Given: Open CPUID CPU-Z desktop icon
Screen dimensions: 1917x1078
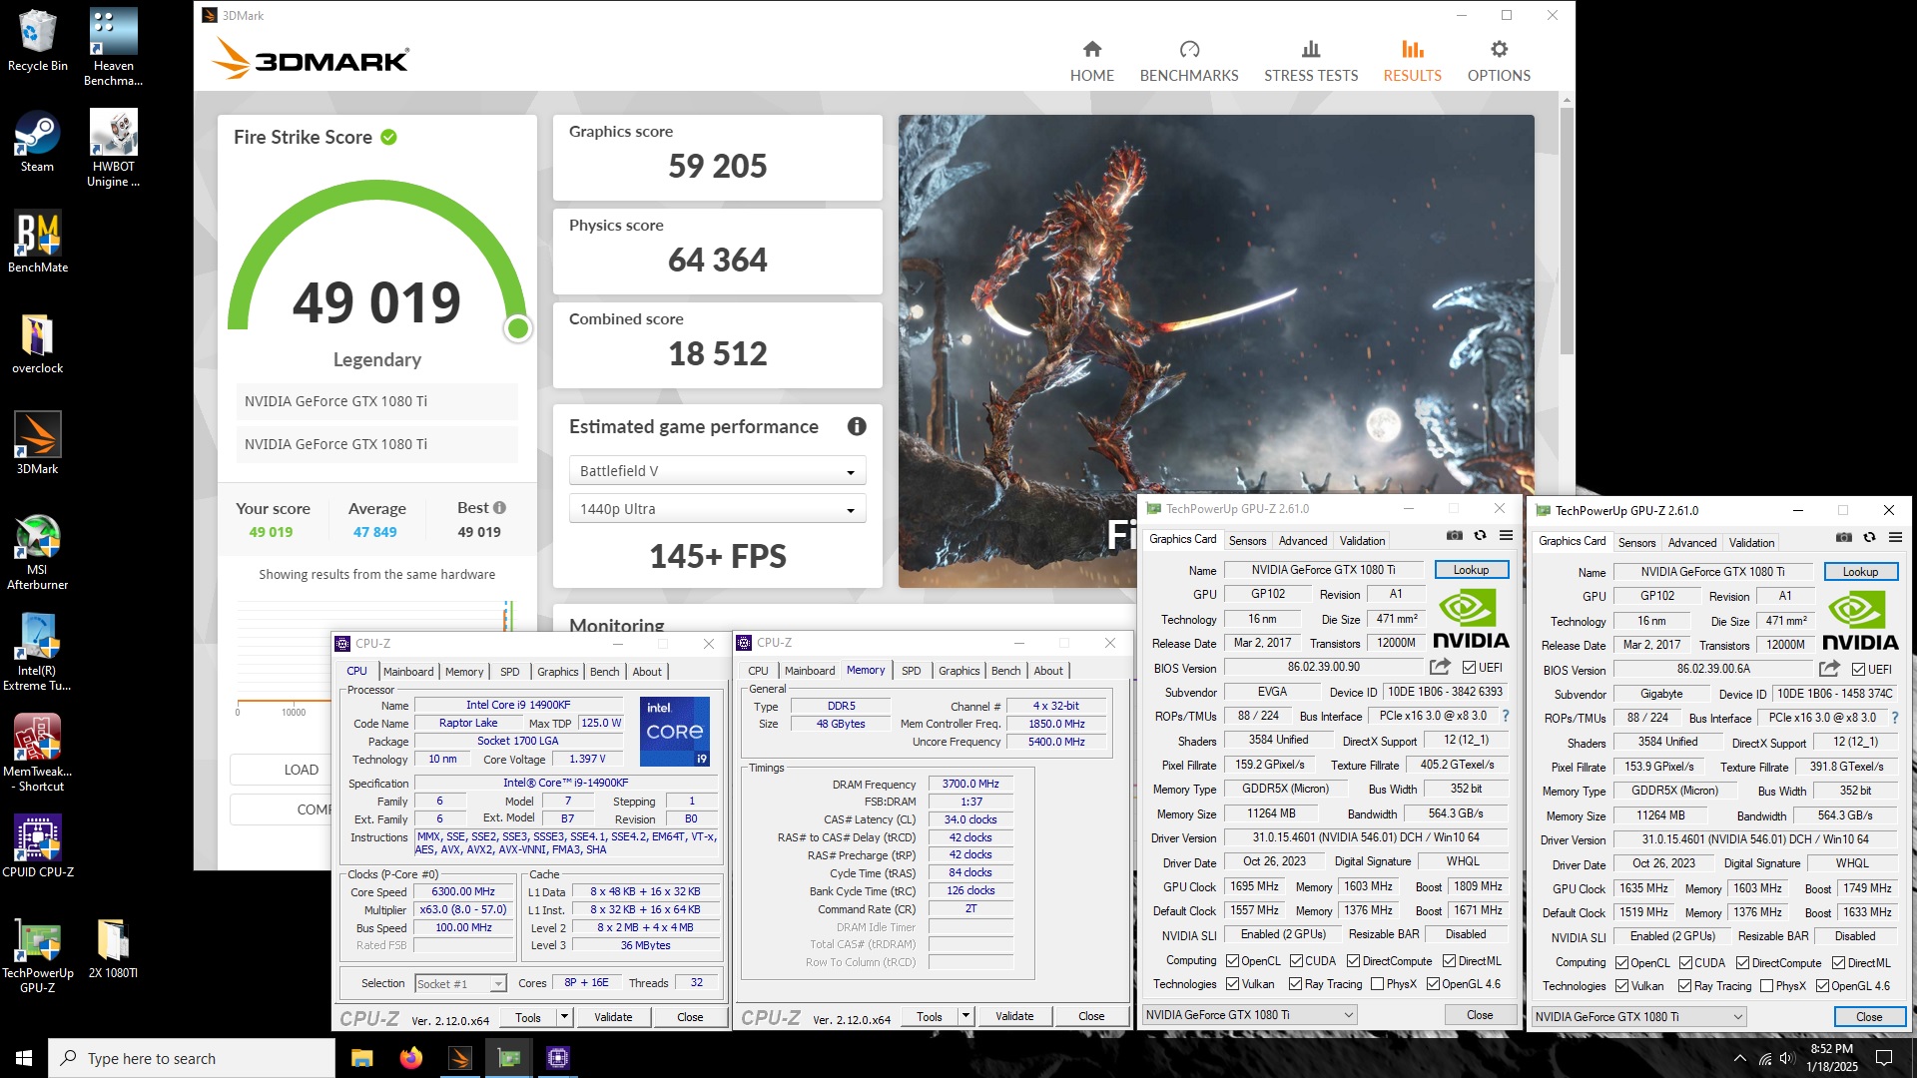Looking at the screenshot, I should tap(37, 845).
